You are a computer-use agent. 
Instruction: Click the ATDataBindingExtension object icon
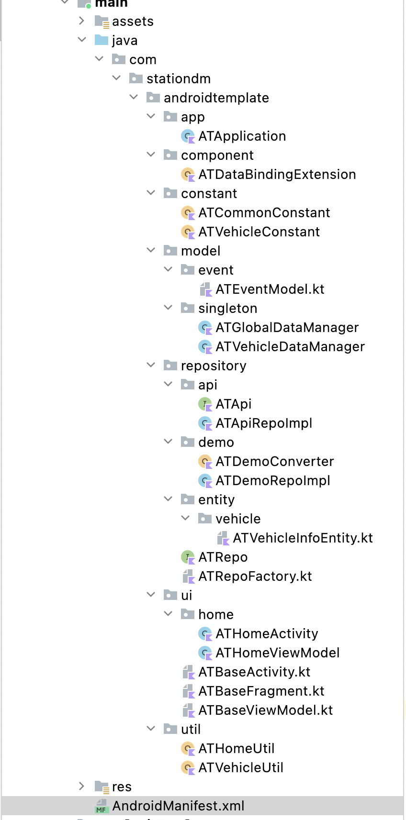(188, 175)
